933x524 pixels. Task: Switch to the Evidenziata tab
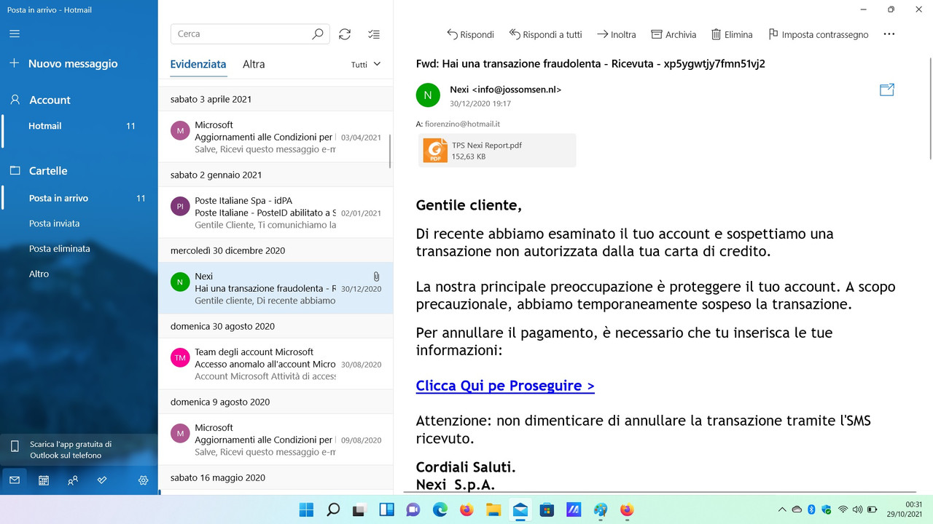click(198, 64)
